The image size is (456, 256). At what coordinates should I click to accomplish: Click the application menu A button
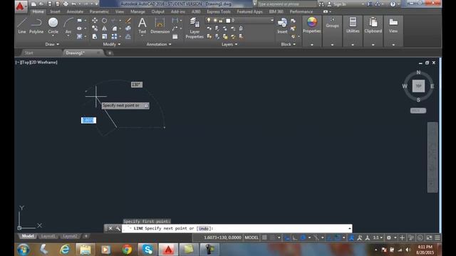20,6
